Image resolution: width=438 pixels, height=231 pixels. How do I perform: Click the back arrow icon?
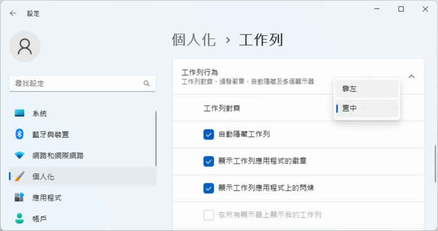point(13,13)
